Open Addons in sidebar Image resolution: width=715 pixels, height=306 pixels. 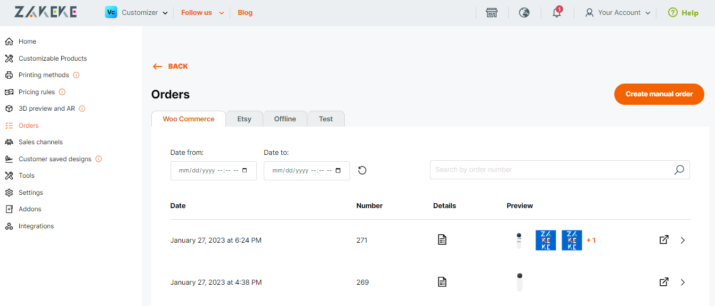click(x=30, y=209)
